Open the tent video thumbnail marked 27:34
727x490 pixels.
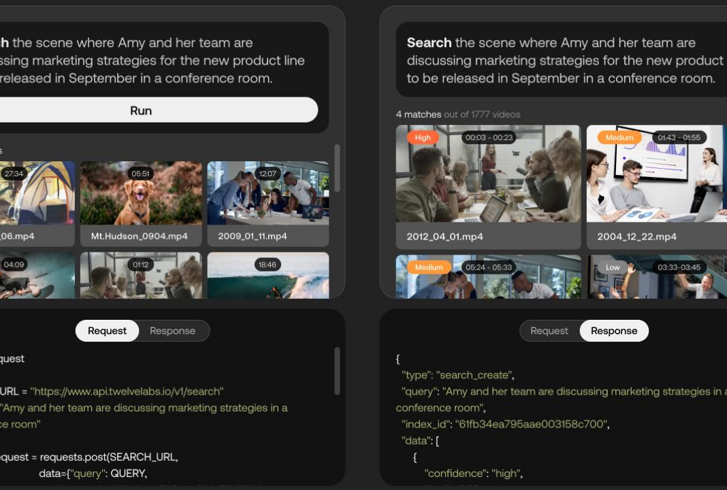point(37,193)
